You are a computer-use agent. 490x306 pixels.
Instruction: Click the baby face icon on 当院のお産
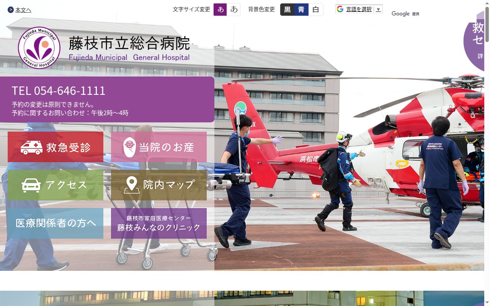tap(130, 147)
